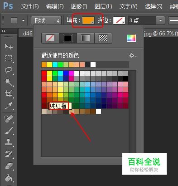178x186 pixels.
Task: Select the Paint Bucket tool
Action: pos(9,178)
